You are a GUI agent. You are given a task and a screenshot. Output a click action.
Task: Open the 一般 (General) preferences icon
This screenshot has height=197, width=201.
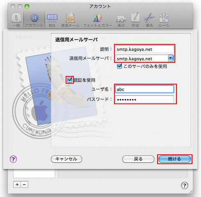point(16,20)
